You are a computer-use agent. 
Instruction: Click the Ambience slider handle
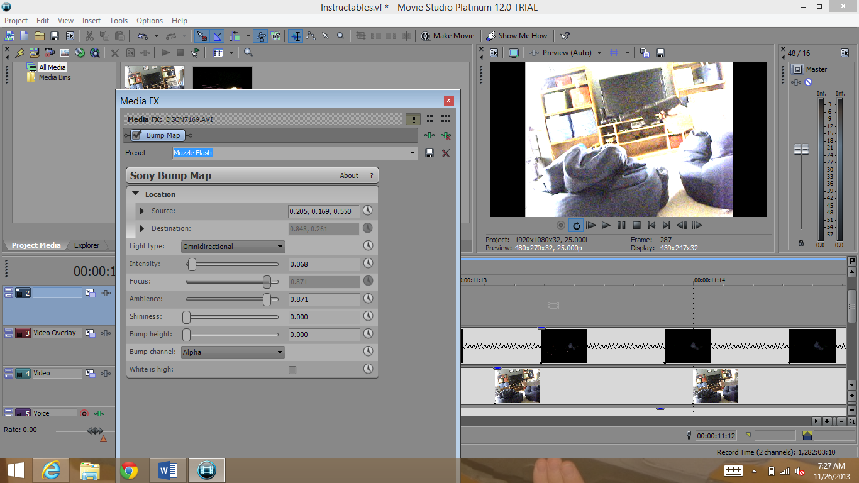tap(267, 299)
